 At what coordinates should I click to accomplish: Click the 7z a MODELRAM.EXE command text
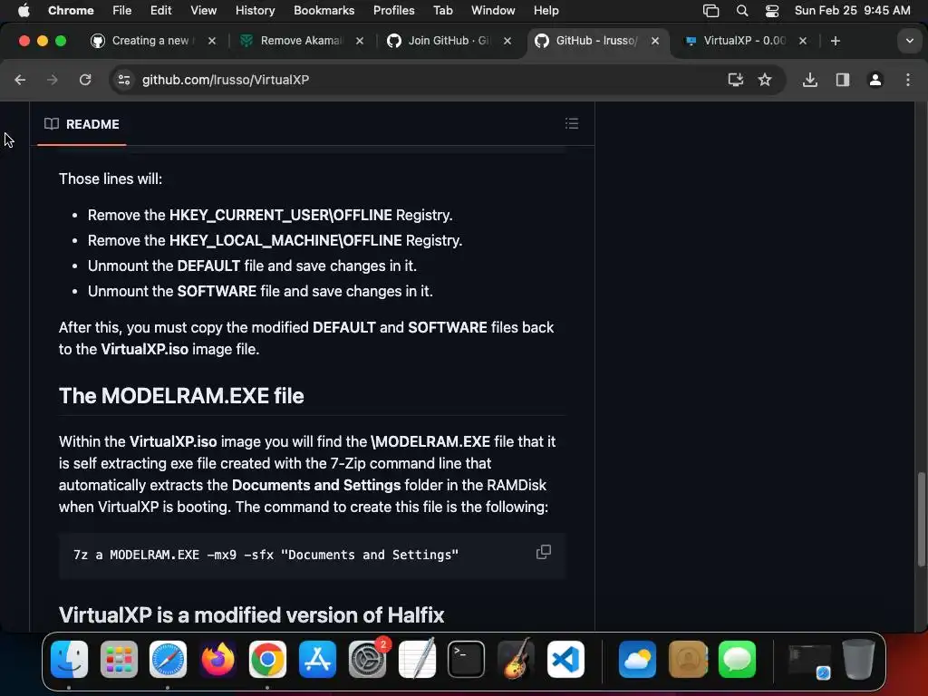[x=266, y=556]
